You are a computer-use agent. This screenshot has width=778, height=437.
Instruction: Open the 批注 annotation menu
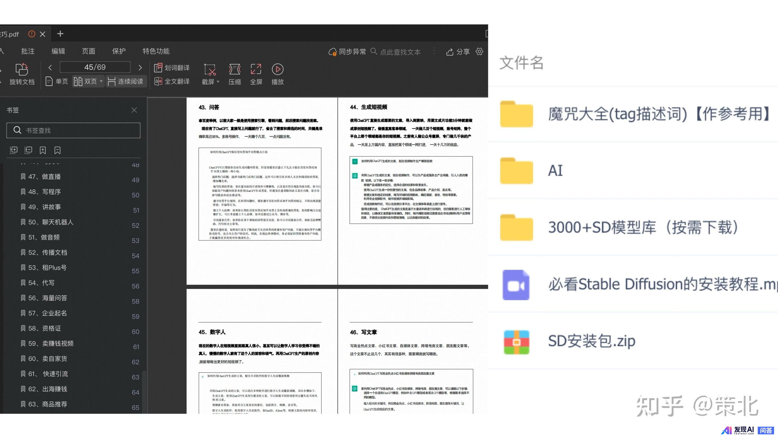point(28,51)
